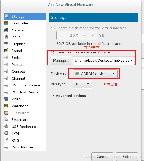Click the RNG gears icon

(6, 140)
